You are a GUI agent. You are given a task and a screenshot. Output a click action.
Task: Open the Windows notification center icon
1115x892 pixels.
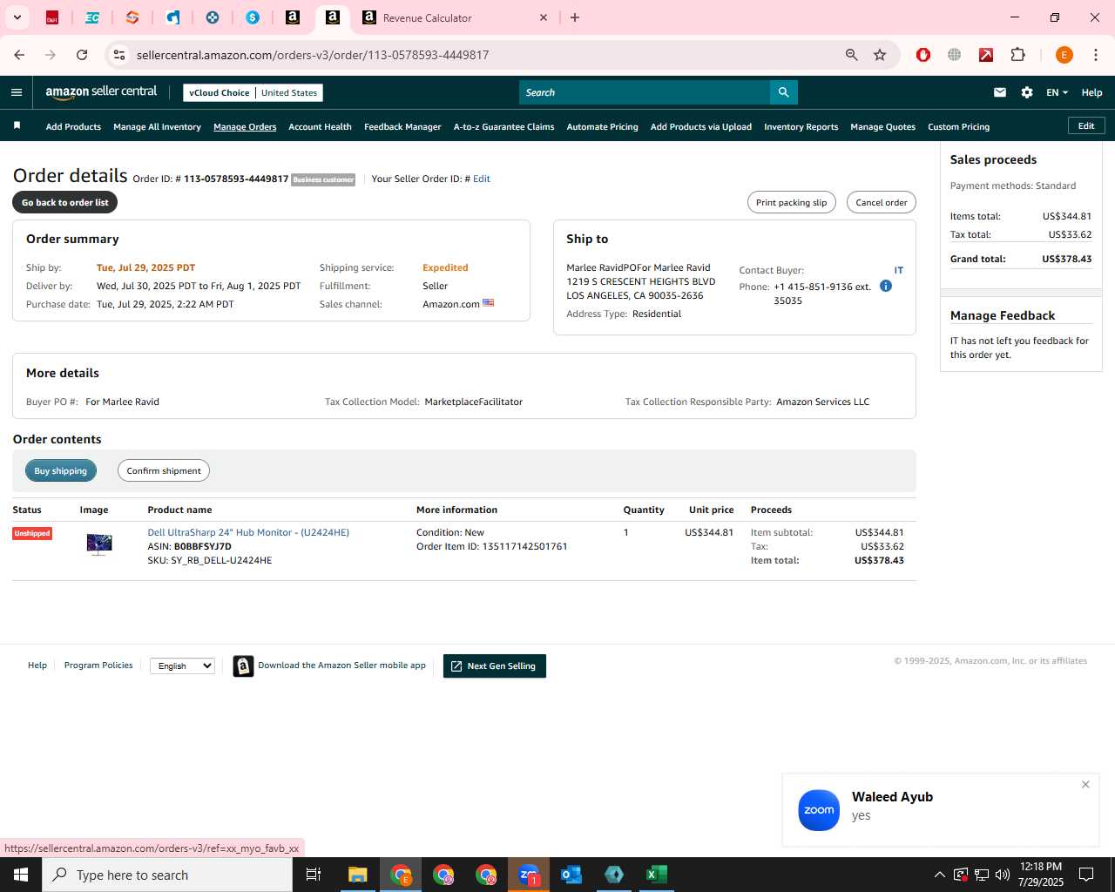point(1086,875)
